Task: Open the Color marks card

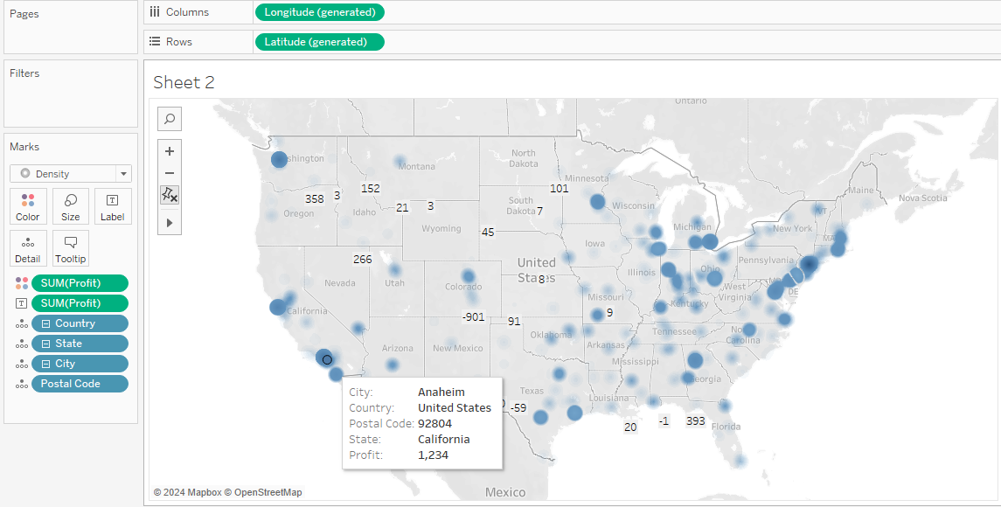Action: tap(28, 207)
